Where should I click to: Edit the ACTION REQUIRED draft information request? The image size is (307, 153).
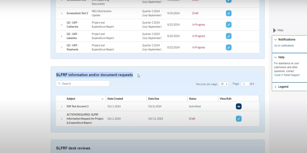239,119
